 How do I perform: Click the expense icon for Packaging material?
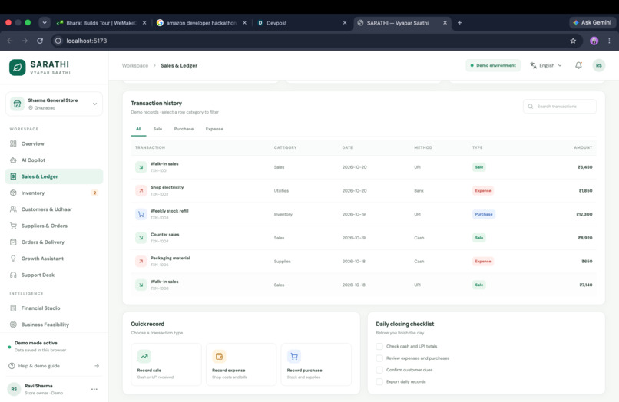141,261
